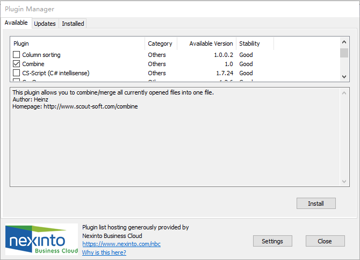
Task: Sort by the Plugin column header
Action: click(77, 44)
